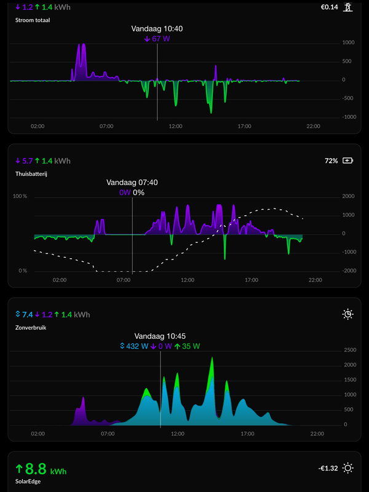Tap the blue self-consumption arrows icon showing 7.4
This screenshot has width=369, height=492.
18,314
